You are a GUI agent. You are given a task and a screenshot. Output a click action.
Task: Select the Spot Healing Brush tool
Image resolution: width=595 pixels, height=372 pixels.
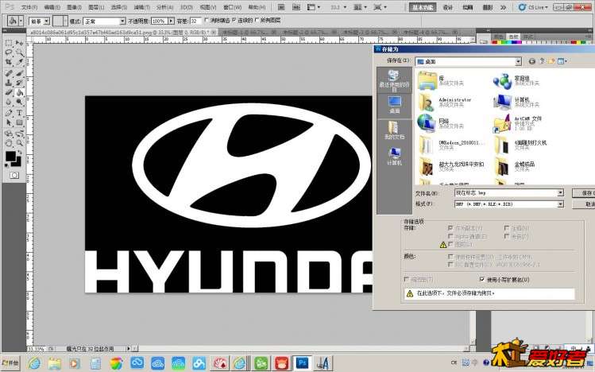(9, 73)
